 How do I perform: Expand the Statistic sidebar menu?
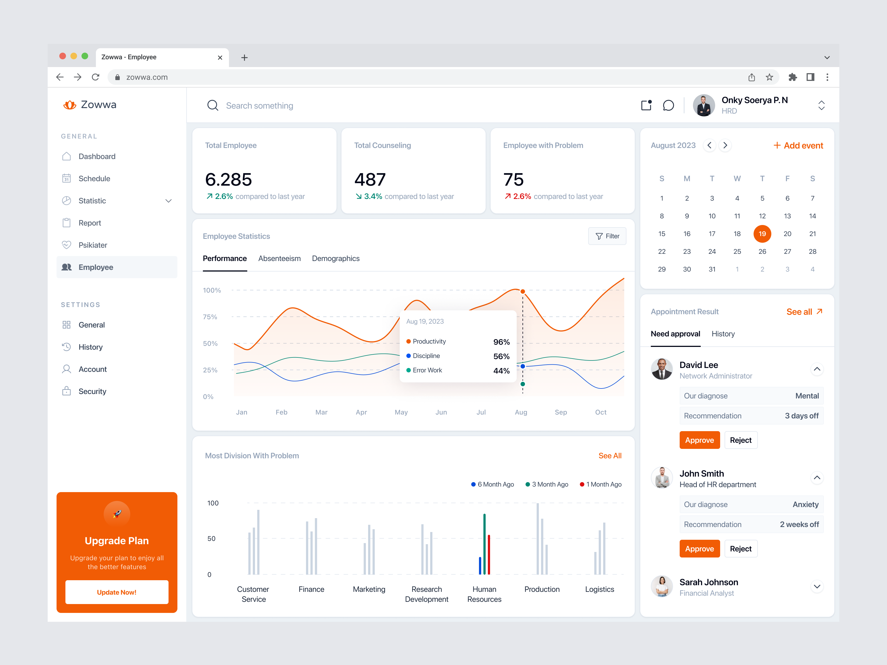click(x=169, y=201)
